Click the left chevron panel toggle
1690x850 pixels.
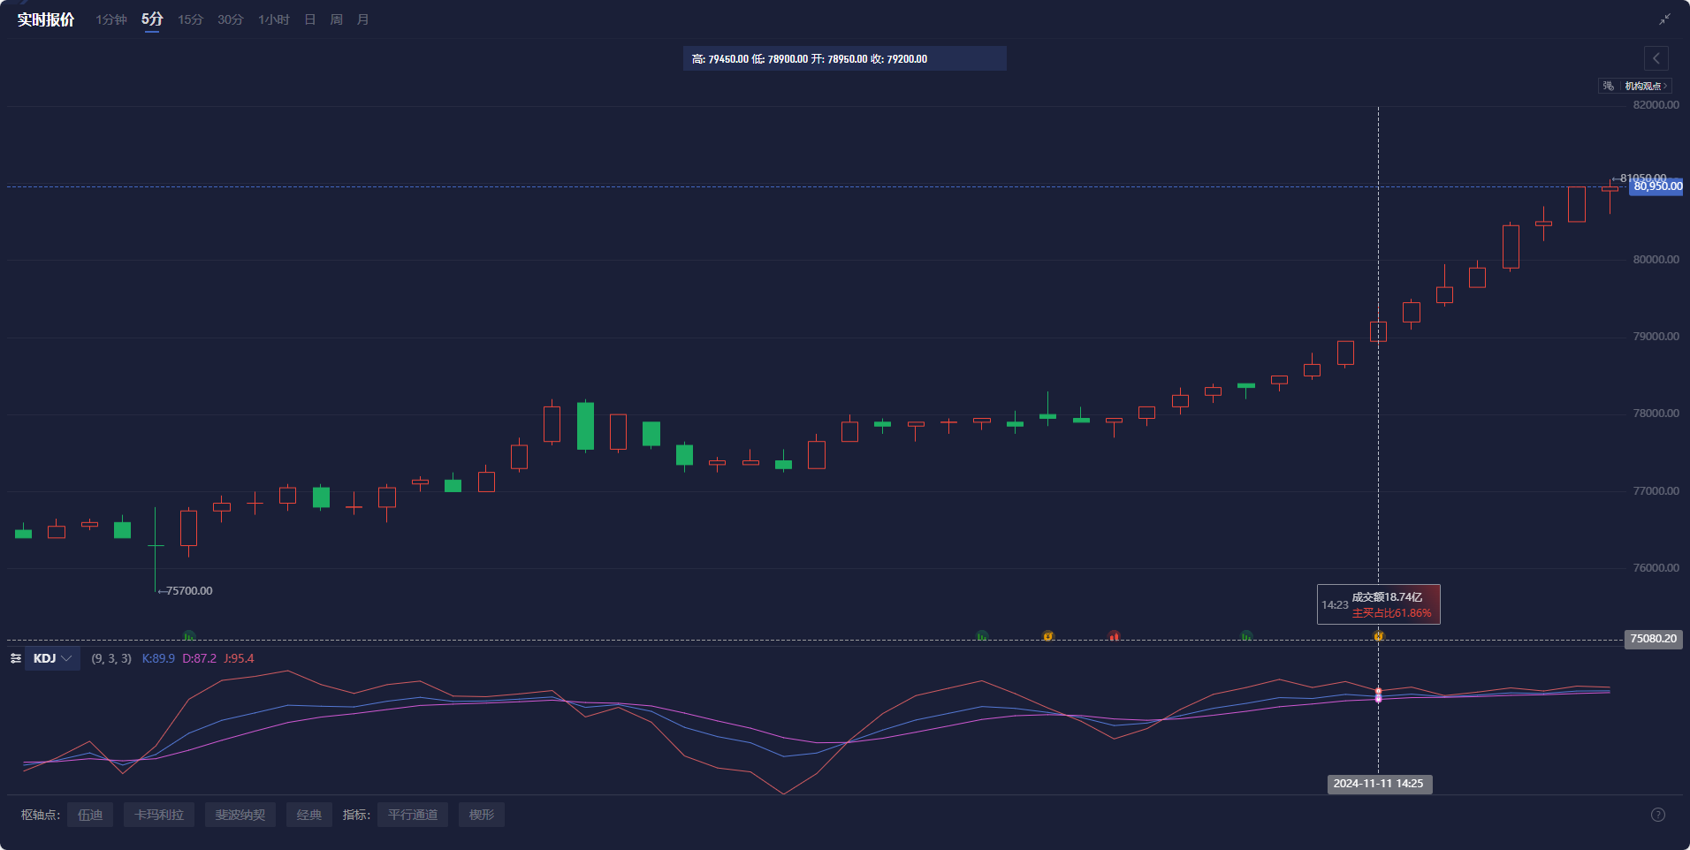click(x=1656, y=58)
